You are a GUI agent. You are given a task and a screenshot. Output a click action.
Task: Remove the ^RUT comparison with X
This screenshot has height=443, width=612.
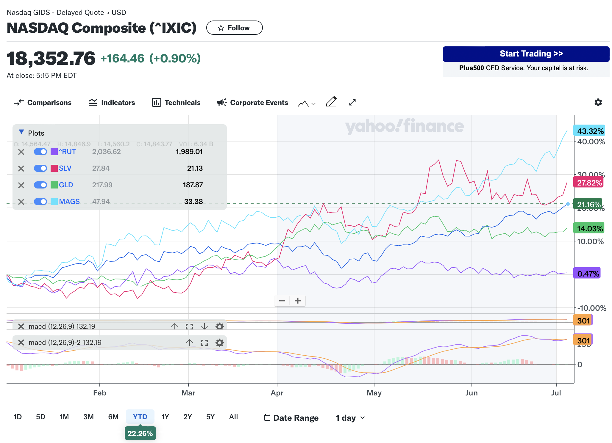[x=21, y=152]
